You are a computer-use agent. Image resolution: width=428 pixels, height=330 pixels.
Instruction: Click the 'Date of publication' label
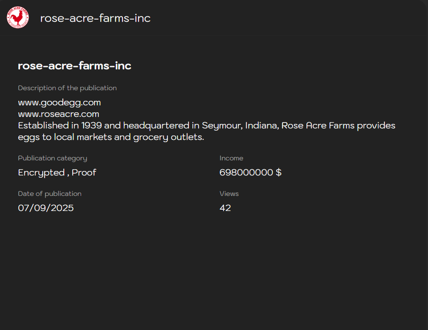(x=49, y=194)
